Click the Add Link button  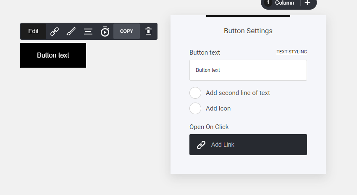point(248,145)
